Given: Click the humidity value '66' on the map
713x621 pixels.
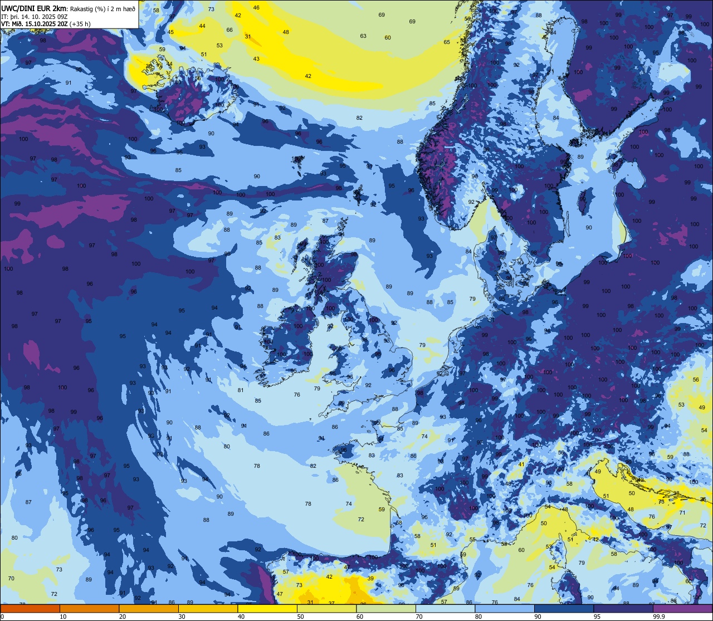Looking at the screenshot, I should point(229,30).
